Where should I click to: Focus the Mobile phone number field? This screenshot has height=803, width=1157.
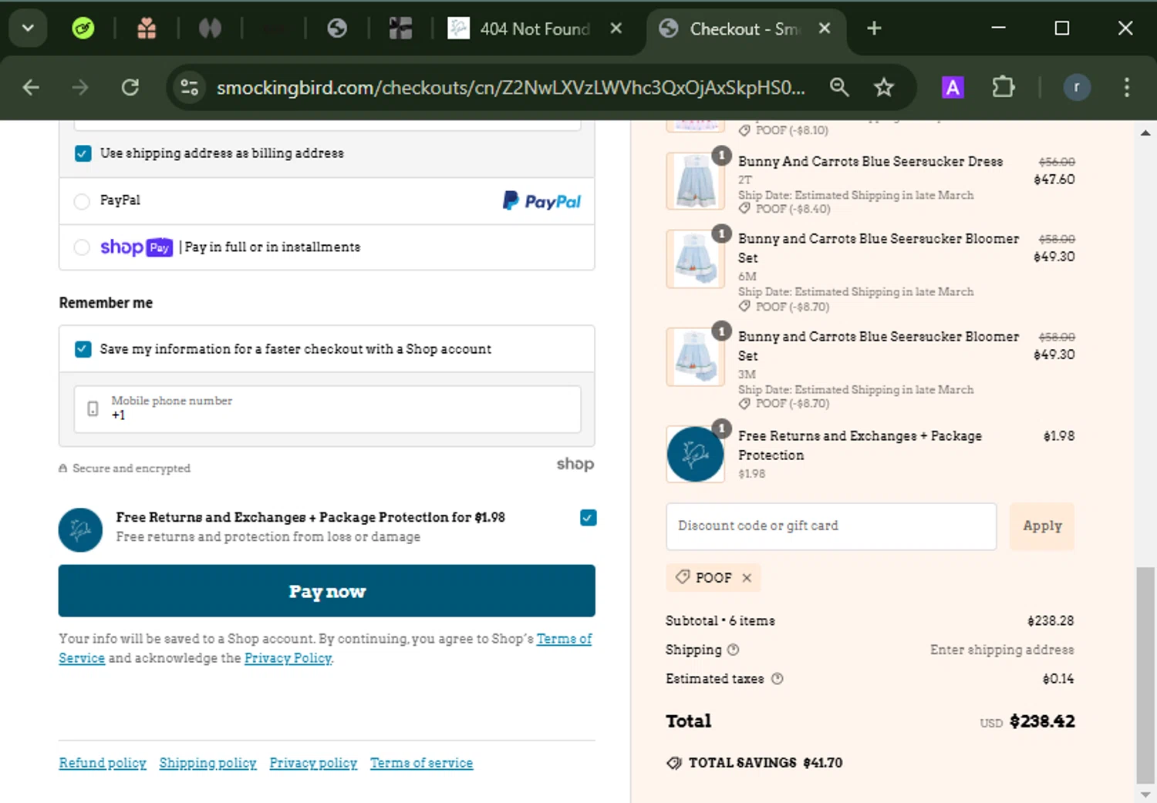pos(327,409)
